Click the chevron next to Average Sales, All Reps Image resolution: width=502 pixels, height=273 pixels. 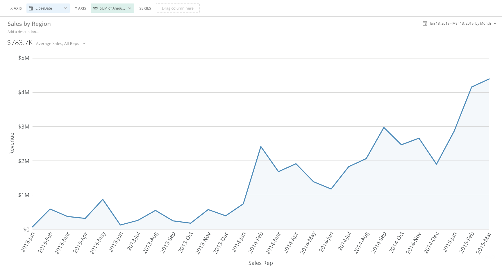click(x=84, y=43)
